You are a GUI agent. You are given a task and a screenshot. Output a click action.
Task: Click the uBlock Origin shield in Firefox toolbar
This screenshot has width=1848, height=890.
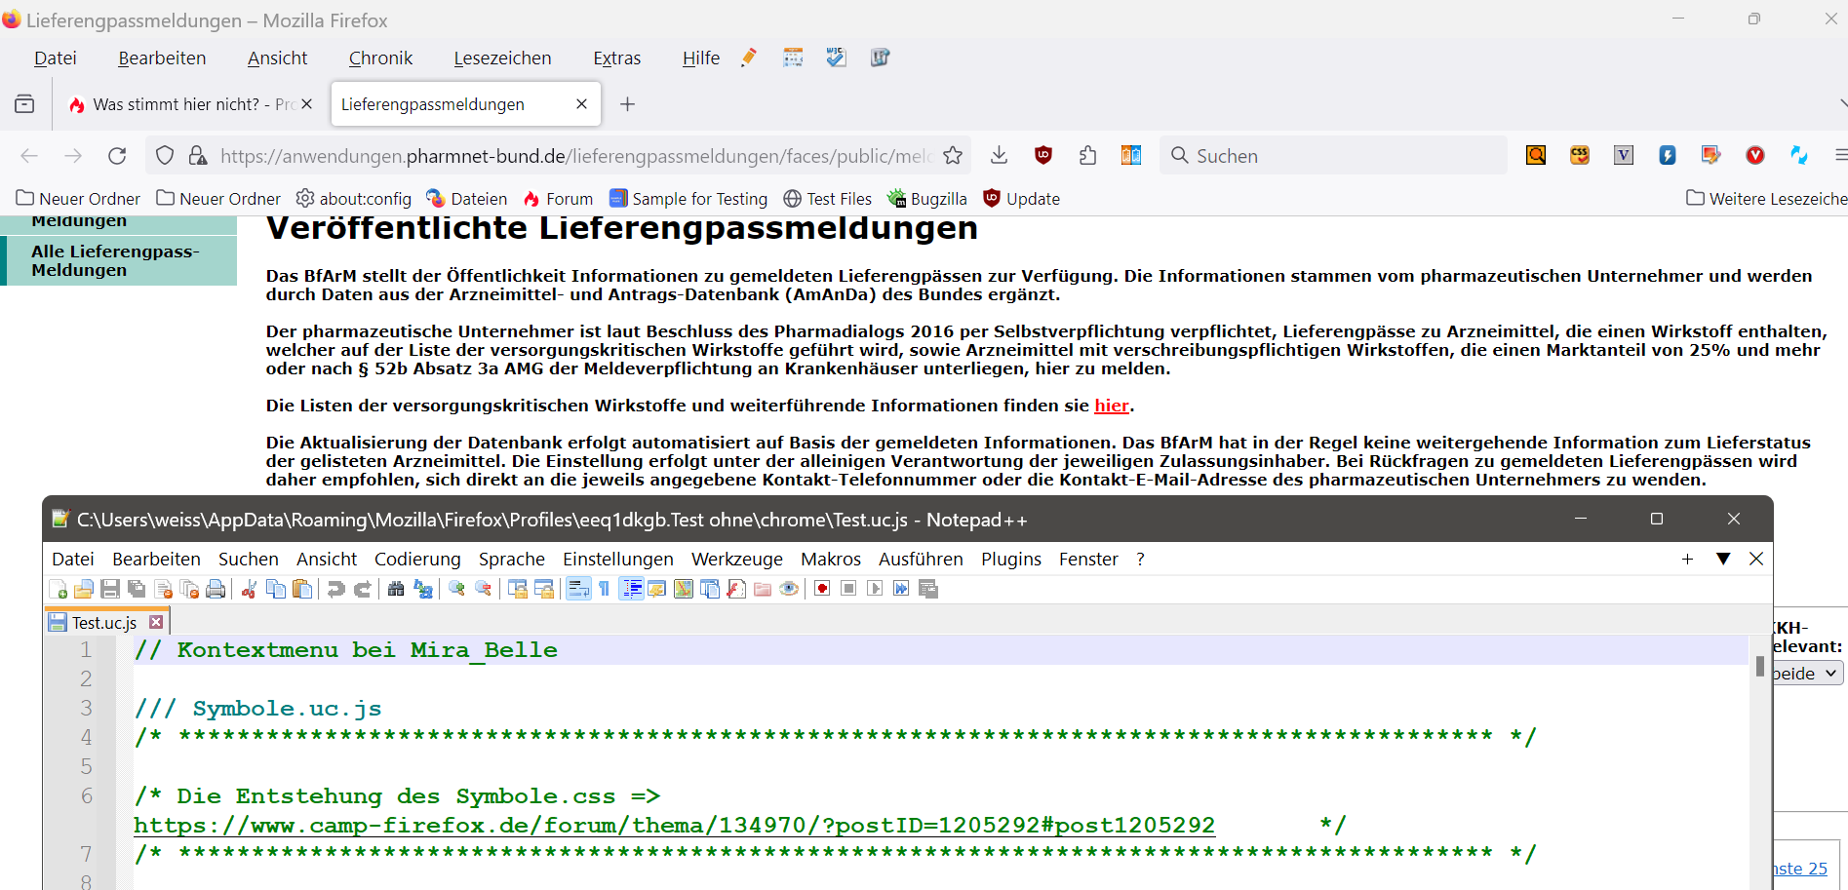[x=1043, y=156]
